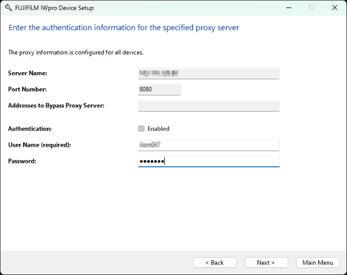This screenshot has width=347, height=275.
Task: Click the 'Enter the authentication information' heading
Action: [124, 28]
